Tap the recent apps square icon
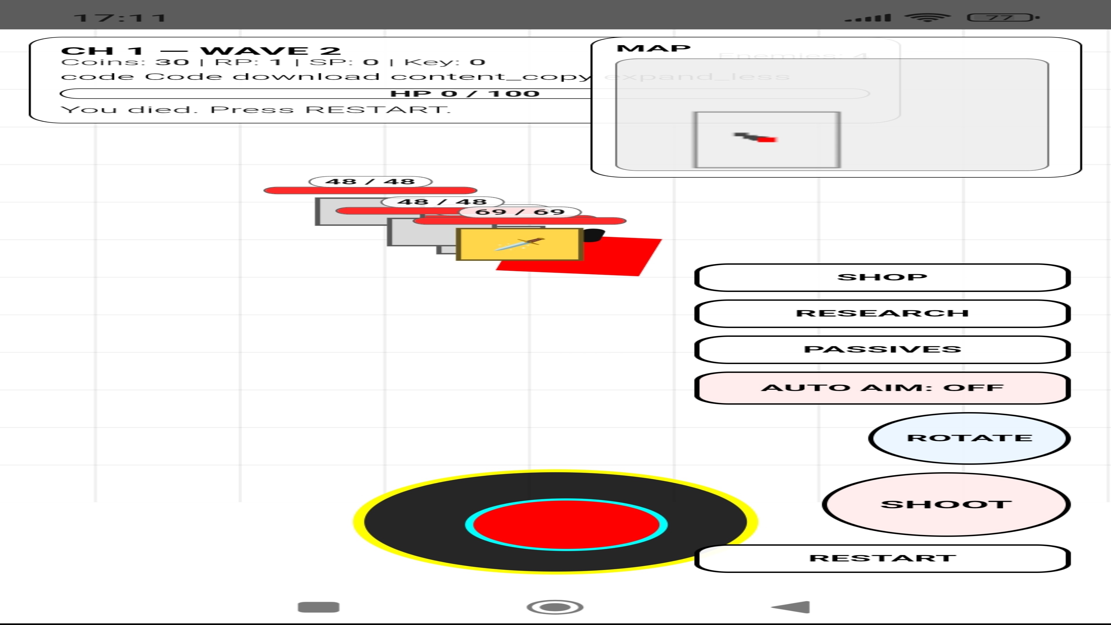The width and height of the screenshot is (1111, 625). (x=318, y=607)
